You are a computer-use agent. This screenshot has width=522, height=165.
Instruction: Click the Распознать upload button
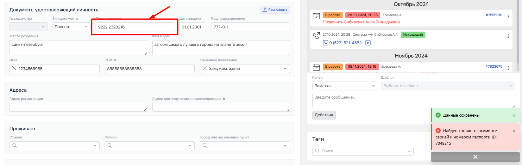274,10
